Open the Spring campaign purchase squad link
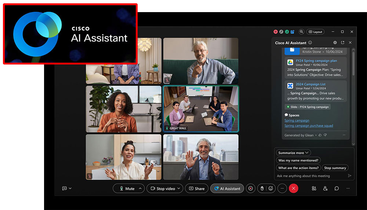The width and height of the screenshot is (367, 210). [x=309, y=126]
